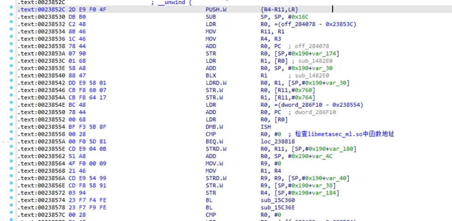Click the grey dword_286F10 comment
This screenshot has height=221, width=452.
315,112
